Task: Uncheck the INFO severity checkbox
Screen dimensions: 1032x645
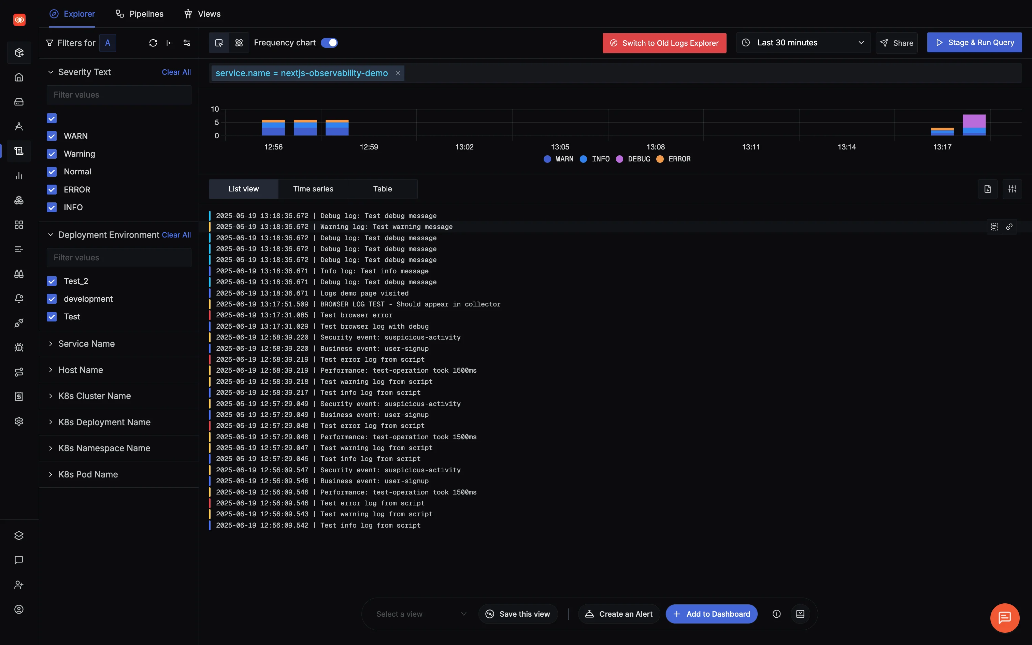Action: 52,207
